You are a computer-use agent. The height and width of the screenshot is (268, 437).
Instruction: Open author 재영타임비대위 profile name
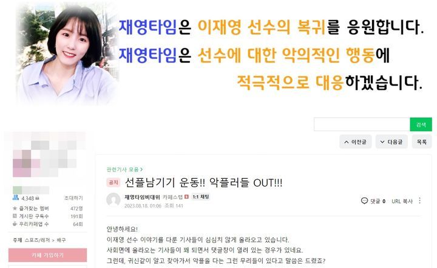[142, 197]
